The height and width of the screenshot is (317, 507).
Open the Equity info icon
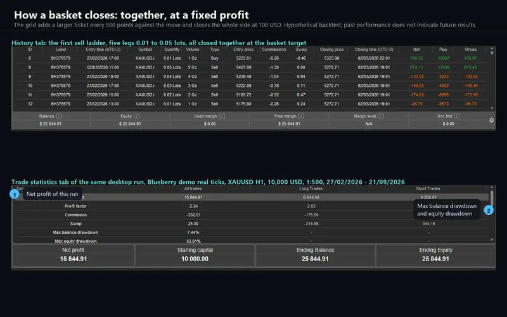(x=136, y=116)
